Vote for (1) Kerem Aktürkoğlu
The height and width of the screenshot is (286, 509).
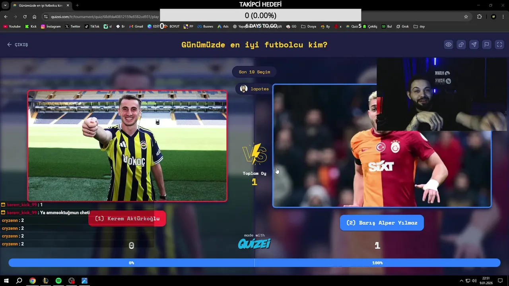click(127, 218)
